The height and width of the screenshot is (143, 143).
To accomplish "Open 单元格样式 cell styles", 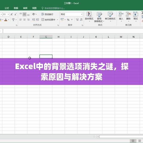I will coord(110,16).
